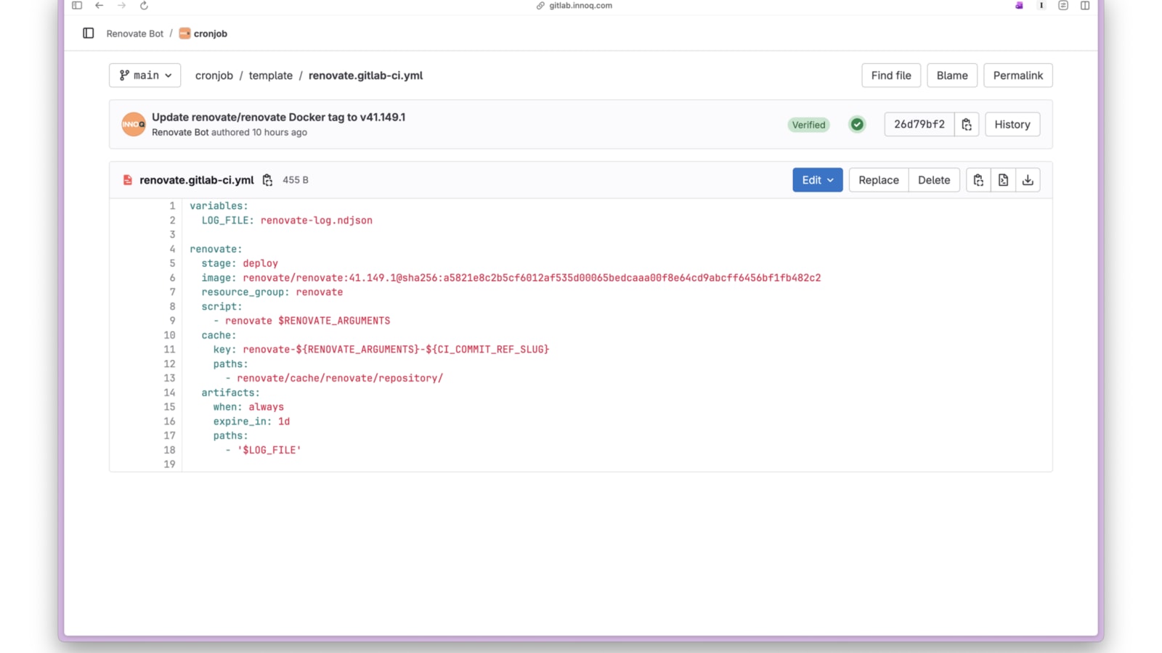Click the 'when: always' line
The image size is (1162, 653).
pos(248,407)
